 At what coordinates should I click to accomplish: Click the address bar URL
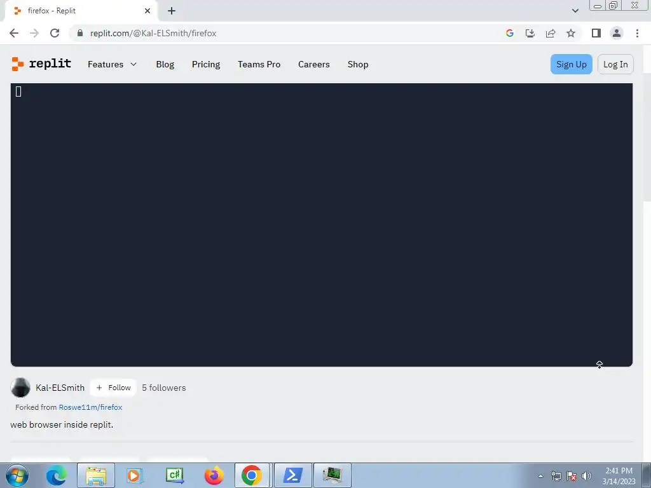(153, 33)
